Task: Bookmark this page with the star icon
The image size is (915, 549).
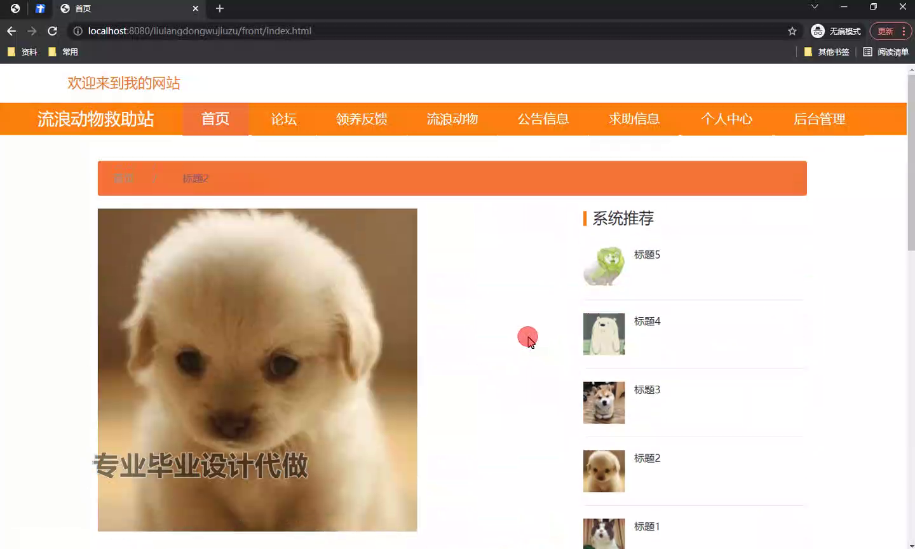Action: coord(792,31)
